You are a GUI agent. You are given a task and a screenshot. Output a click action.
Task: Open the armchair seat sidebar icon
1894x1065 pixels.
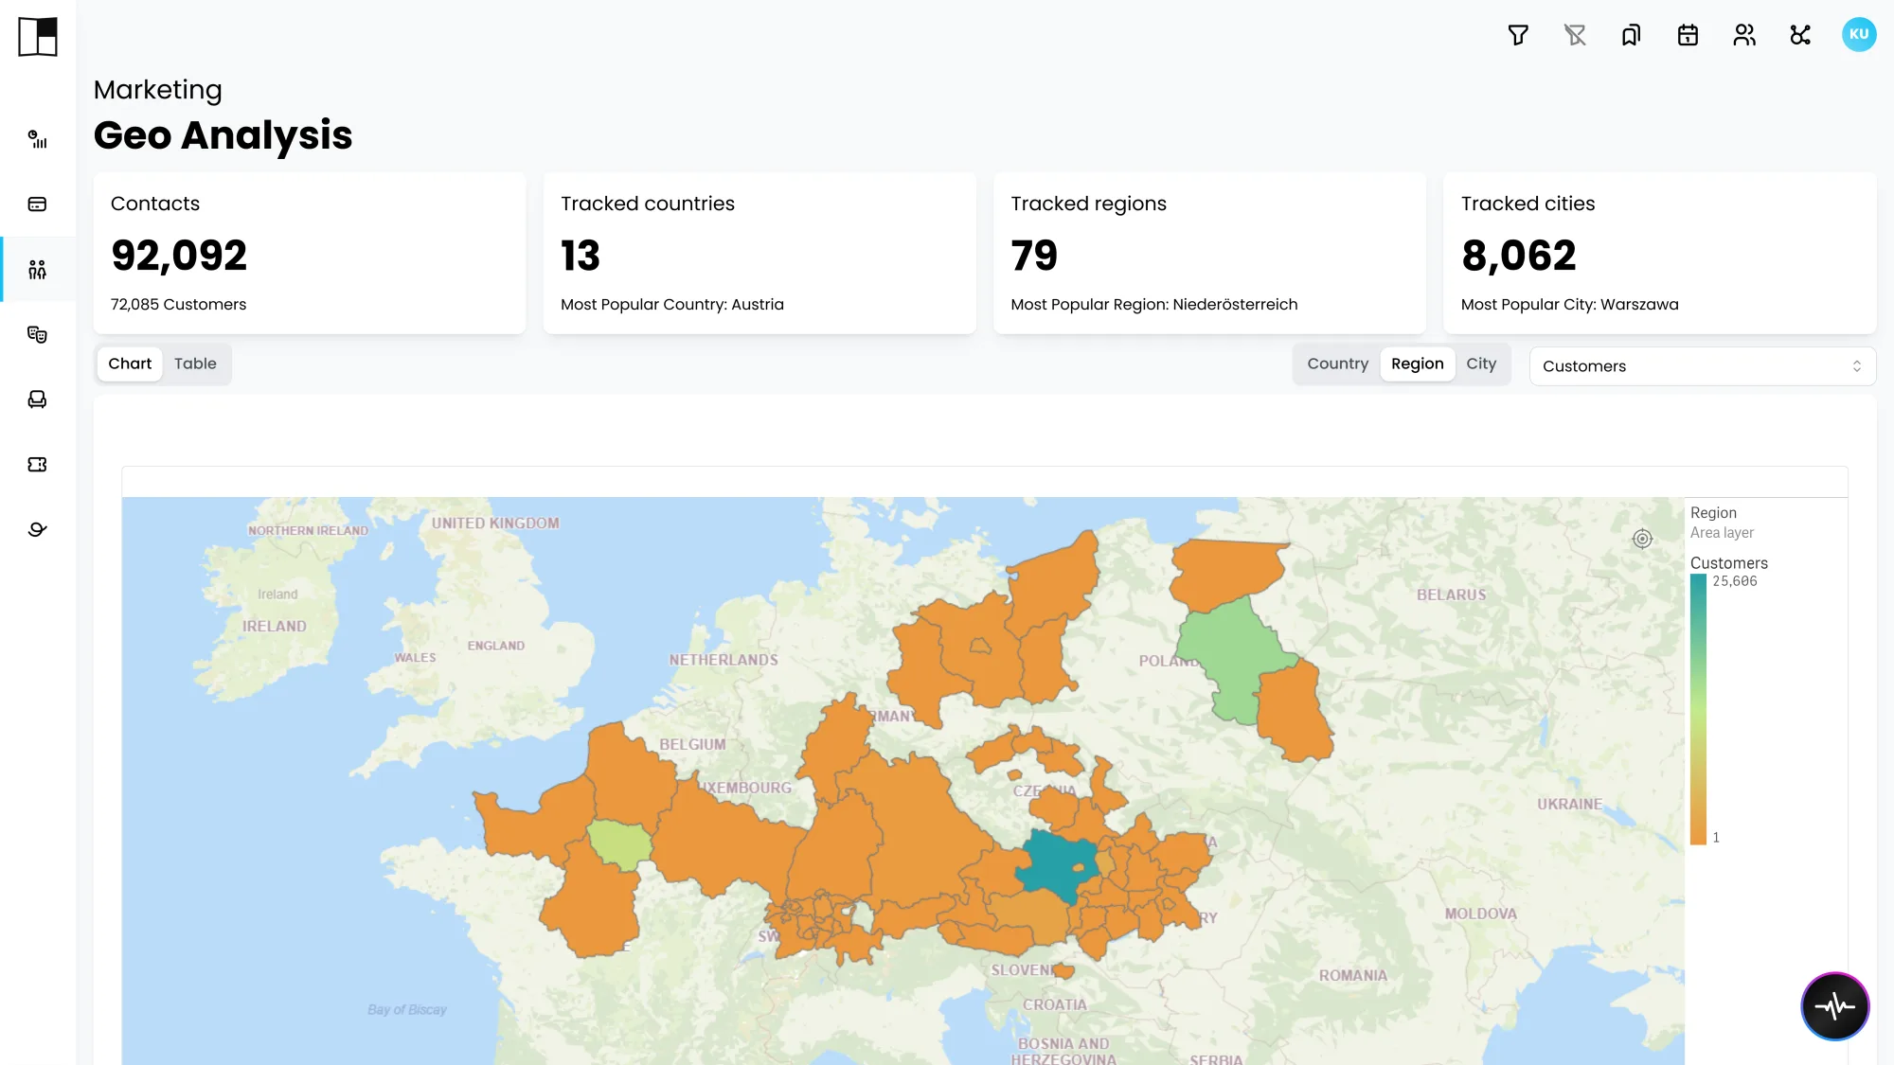click(x=38, y=399)
